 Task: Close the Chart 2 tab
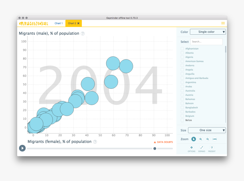[78, 23]
